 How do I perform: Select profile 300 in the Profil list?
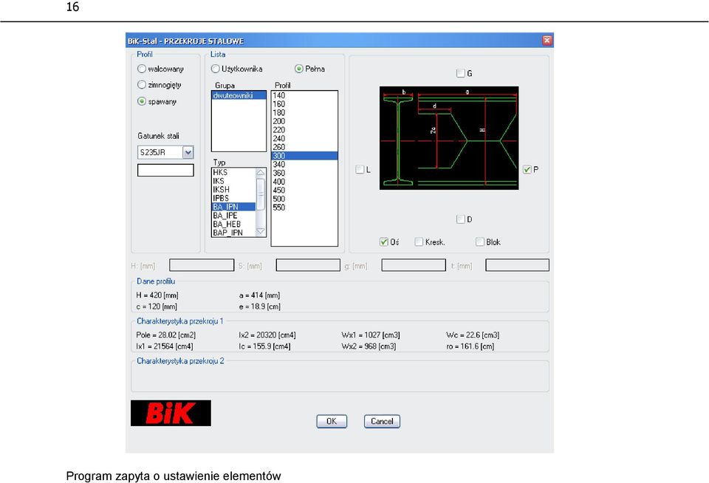click(304, 156)
